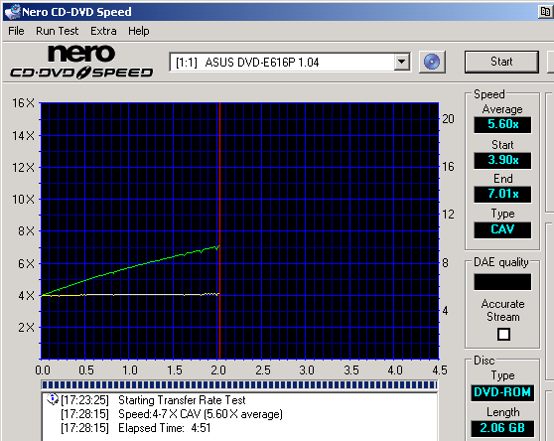
Task: Click the End speed 7.01x field
Action: click(502, 194)
